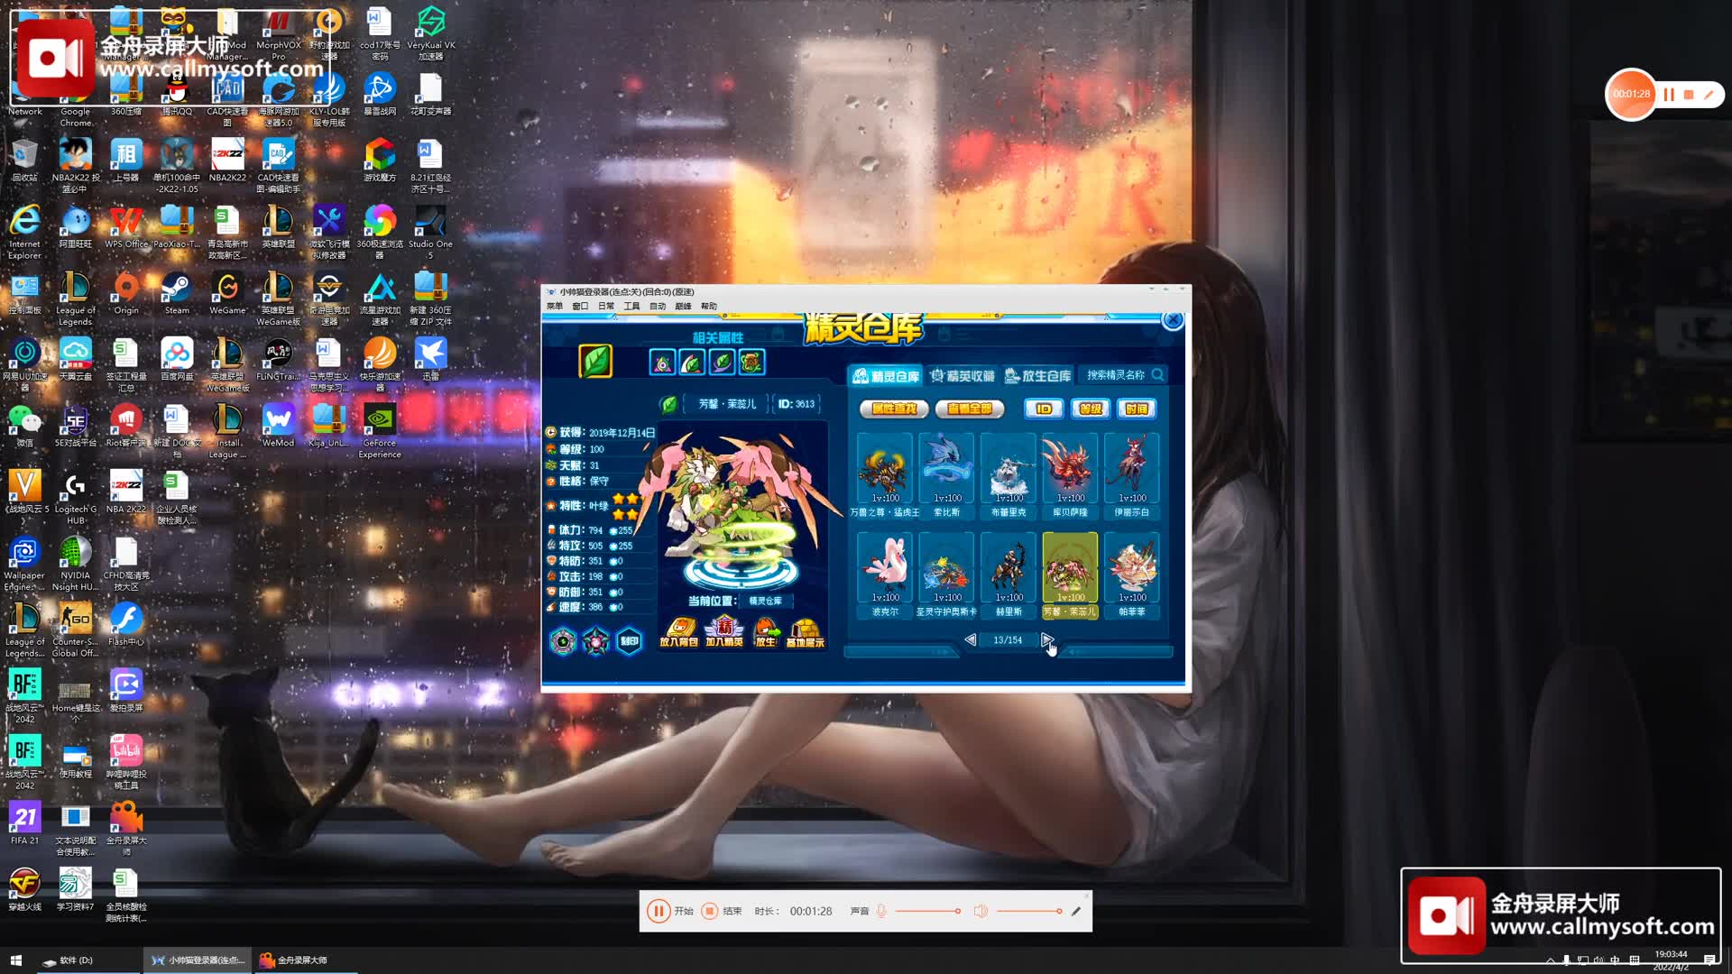
Task: Sort spirits by ID button
Action: click(x=1044, y=409)
